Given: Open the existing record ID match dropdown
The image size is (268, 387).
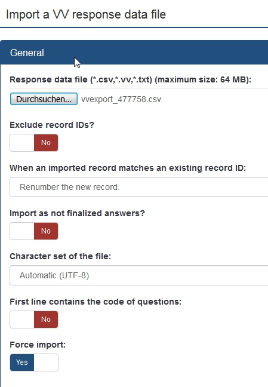Looking at the screenshot, I should click(x=139, y=187).
